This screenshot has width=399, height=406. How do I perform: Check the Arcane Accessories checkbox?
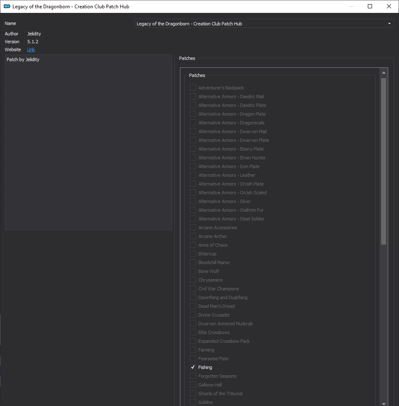tap(193, 228)
